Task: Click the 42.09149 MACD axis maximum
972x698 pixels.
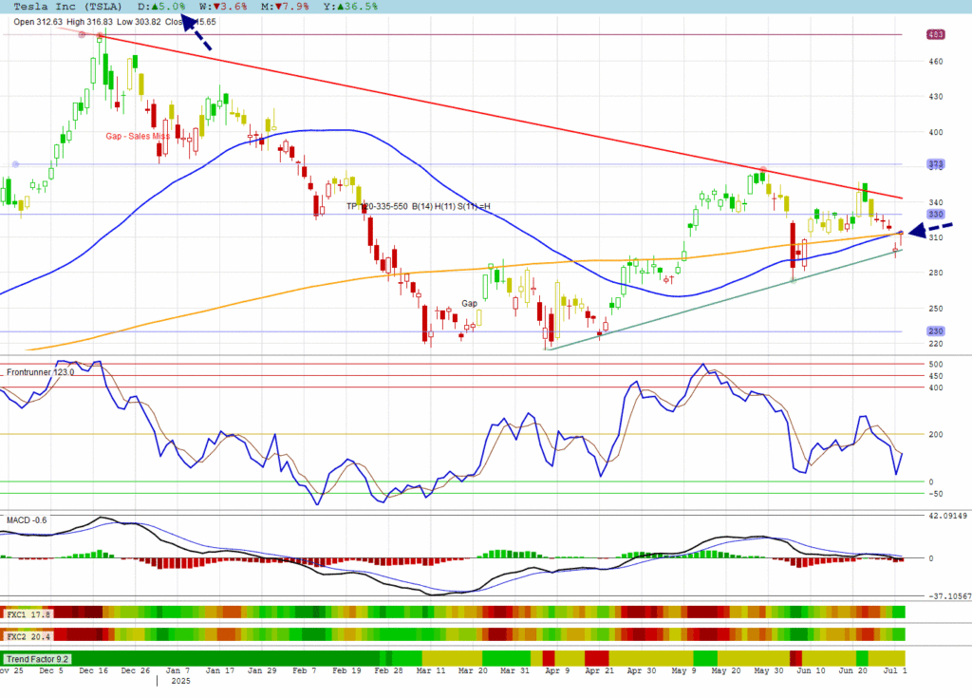Action: (947, 516)
